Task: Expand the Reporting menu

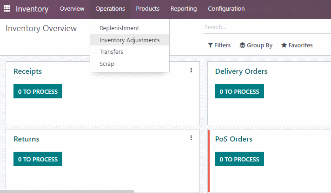Action: point(184,9)
